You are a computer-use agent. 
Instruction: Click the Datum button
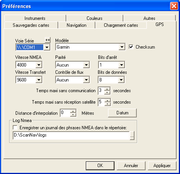(x=122, y=113)
